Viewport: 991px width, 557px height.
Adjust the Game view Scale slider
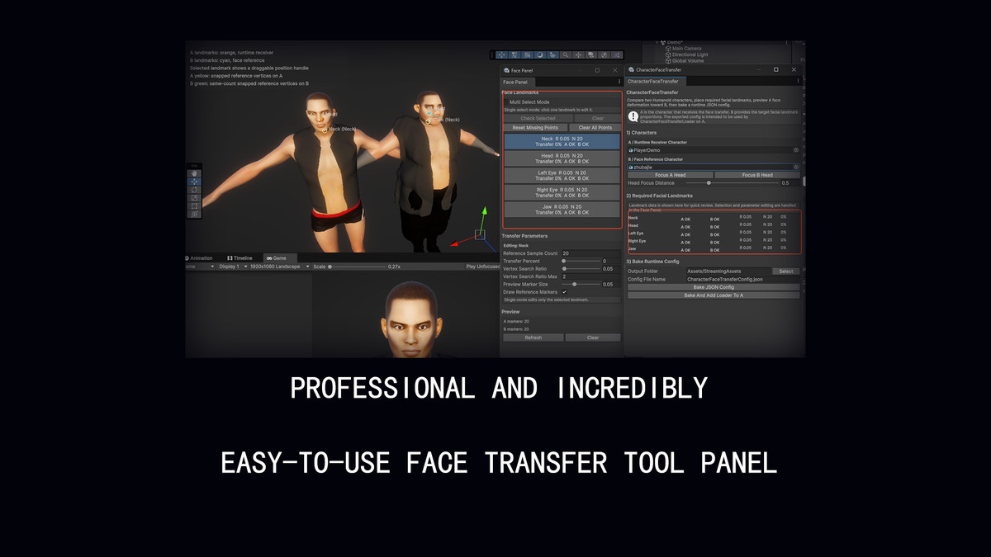pyautogui.click(x=357, y=267)
